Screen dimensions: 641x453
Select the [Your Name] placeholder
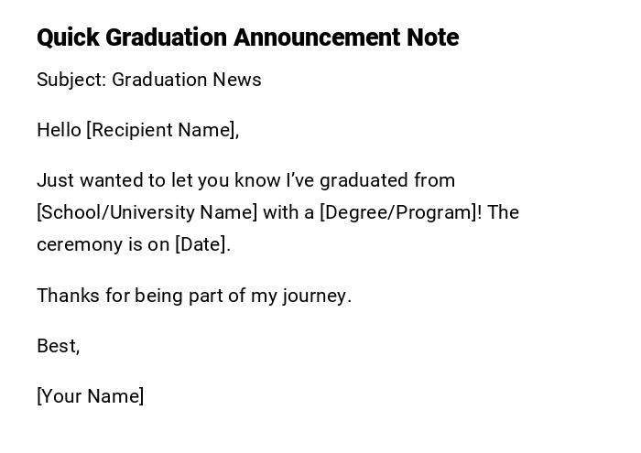pyautogui.click(x=91, y=396)
